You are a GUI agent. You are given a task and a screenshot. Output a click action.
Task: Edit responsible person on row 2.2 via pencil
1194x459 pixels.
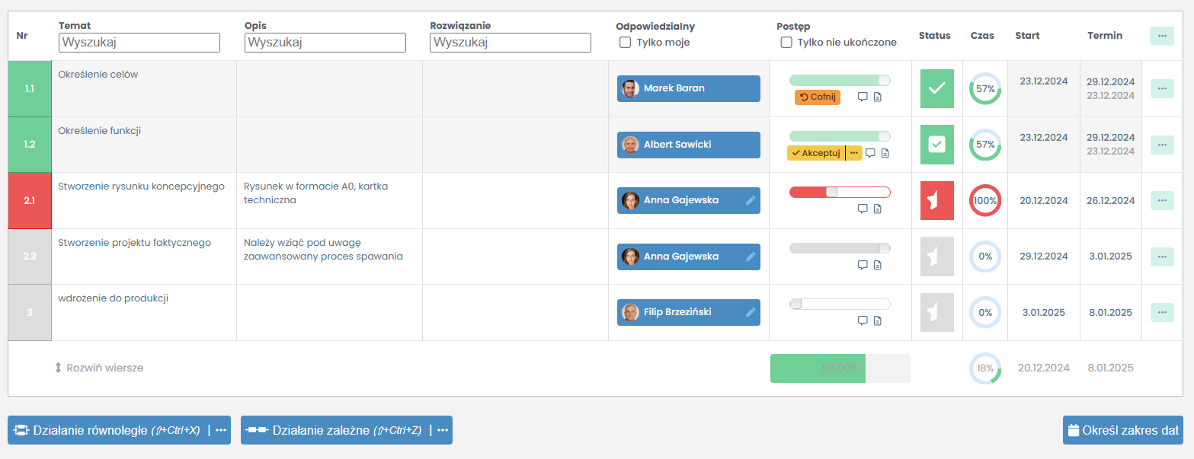(x=751, y=257)
